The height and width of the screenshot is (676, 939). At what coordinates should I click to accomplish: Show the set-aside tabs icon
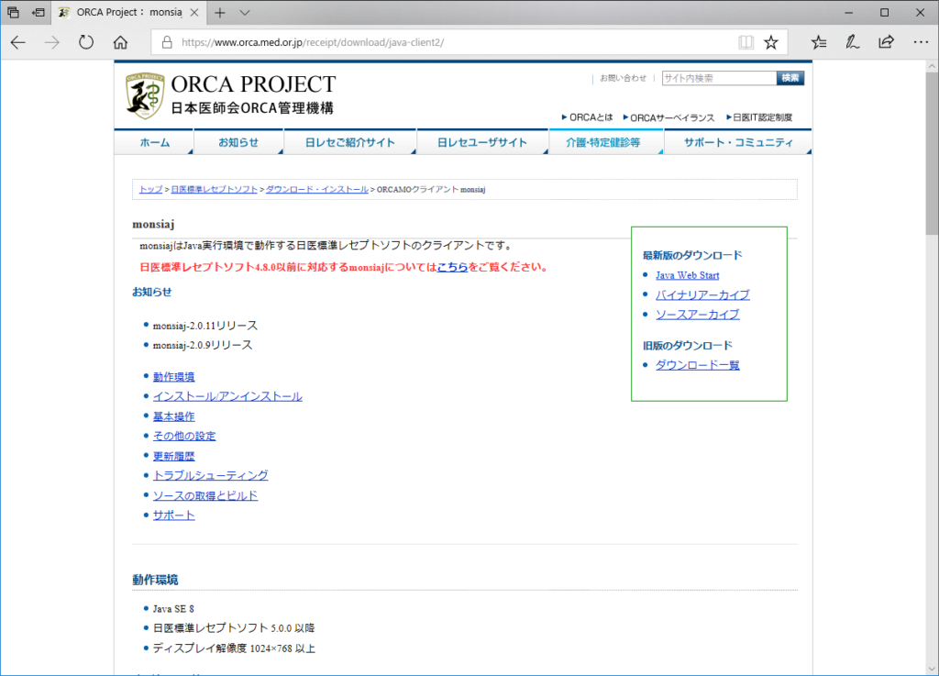point(13,12)
